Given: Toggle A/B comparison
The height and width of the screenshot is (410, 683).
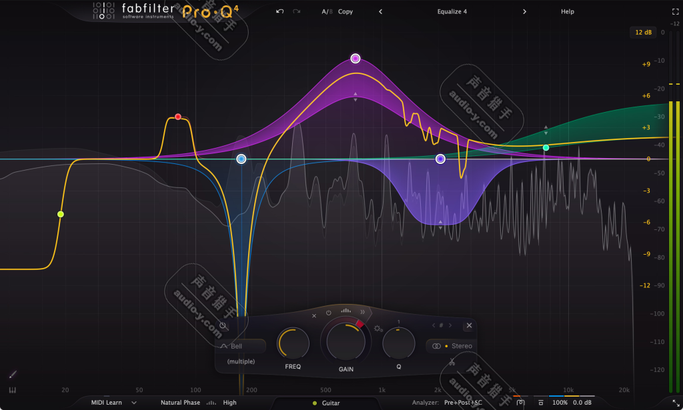Looking at the screenshot, I should [326, 11].
